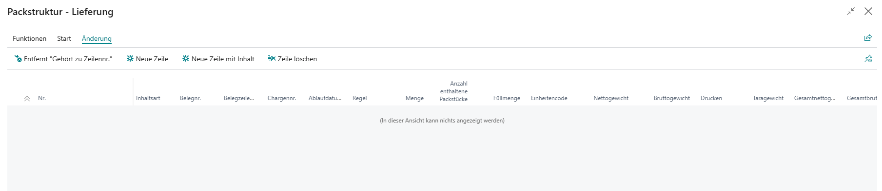Click the Zeile löschen icon

click(272, 59)
